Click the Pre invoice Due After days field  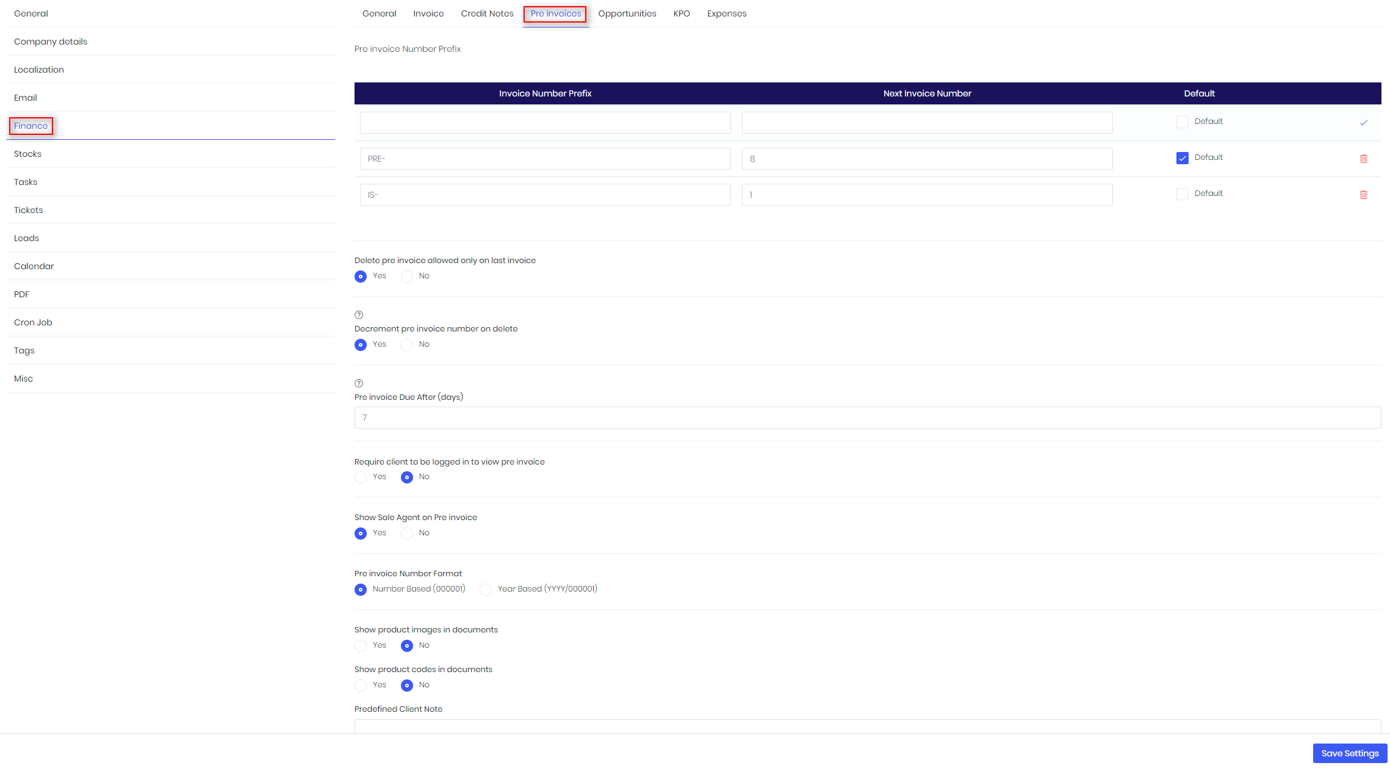(867, 418)
